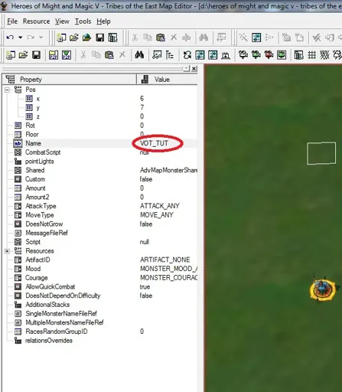Click the properties table icon in top toolbar
Screen dimensions: 342x392
point(112,38)
